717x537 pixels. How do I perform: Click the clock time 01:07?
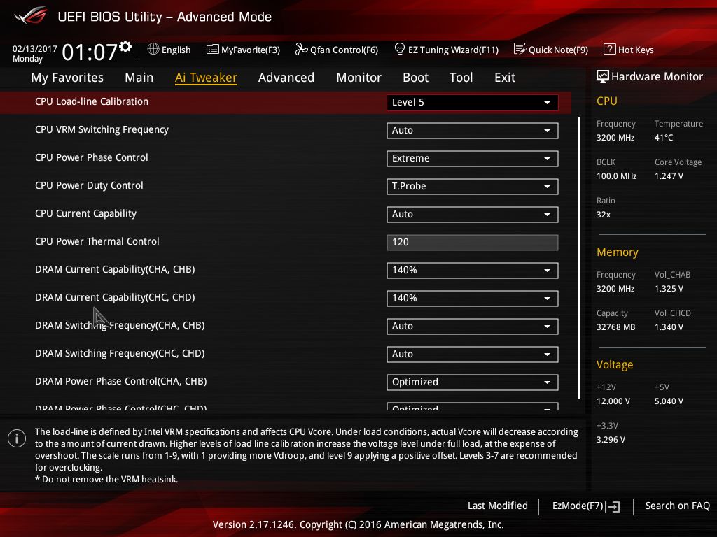pos(90,52)
